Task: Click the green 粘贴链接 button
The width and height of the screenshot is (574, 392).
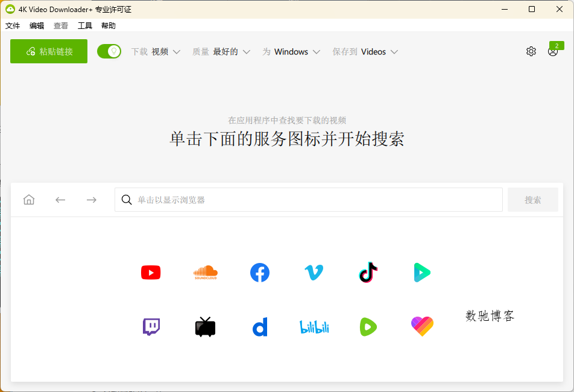Action: (x=49, y=51)
